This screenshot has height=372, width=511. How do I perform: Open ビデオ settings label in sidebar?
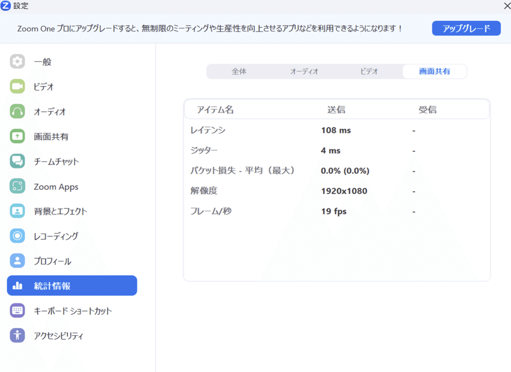point(44,87)
